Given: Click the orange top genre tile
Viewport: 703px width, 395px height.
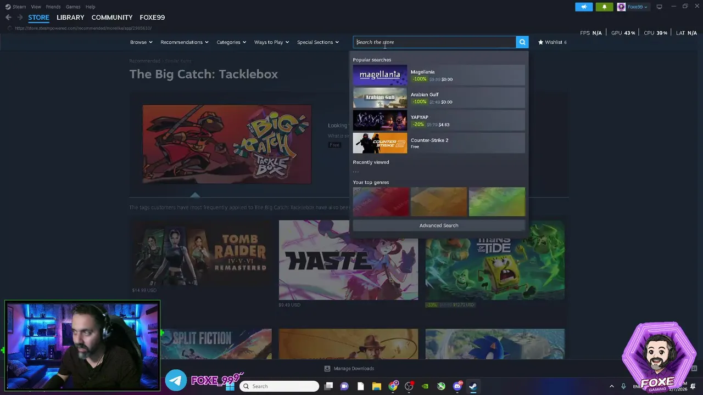Looking at the screenshot, I should click(439, 201).
